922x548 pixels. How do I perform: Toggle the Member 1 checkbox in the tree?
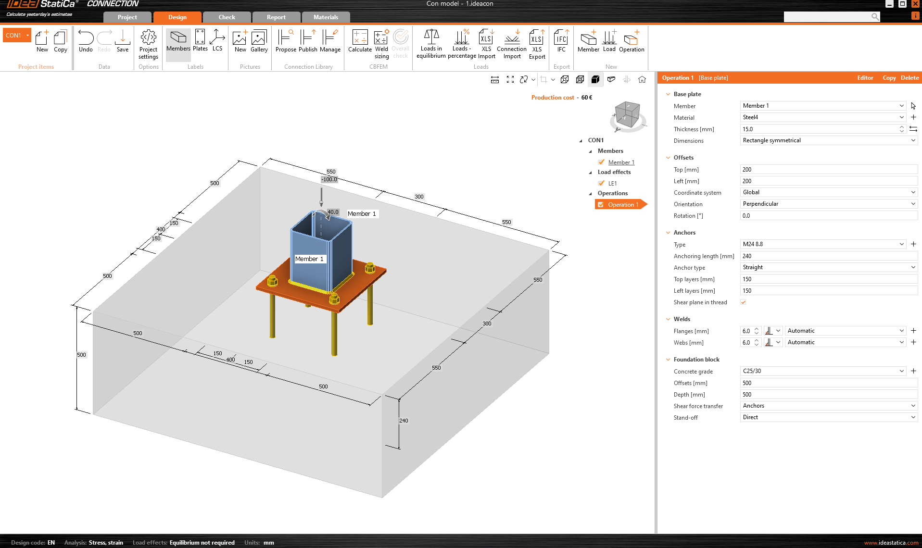602,162
